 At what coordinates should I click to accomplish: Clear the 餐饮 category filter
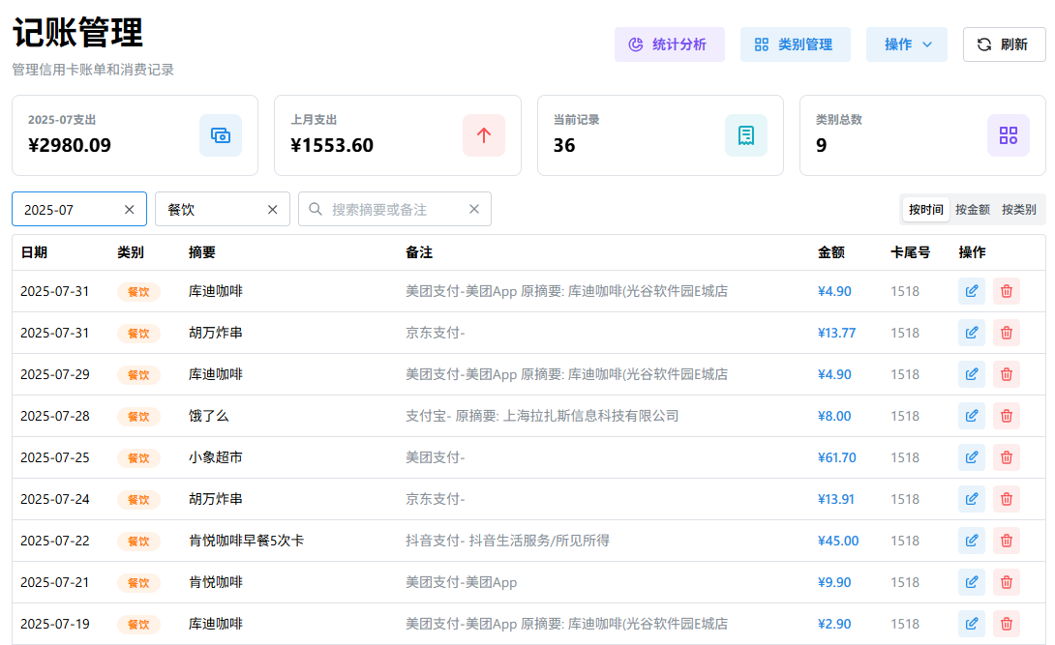click(x=272, y=210)
